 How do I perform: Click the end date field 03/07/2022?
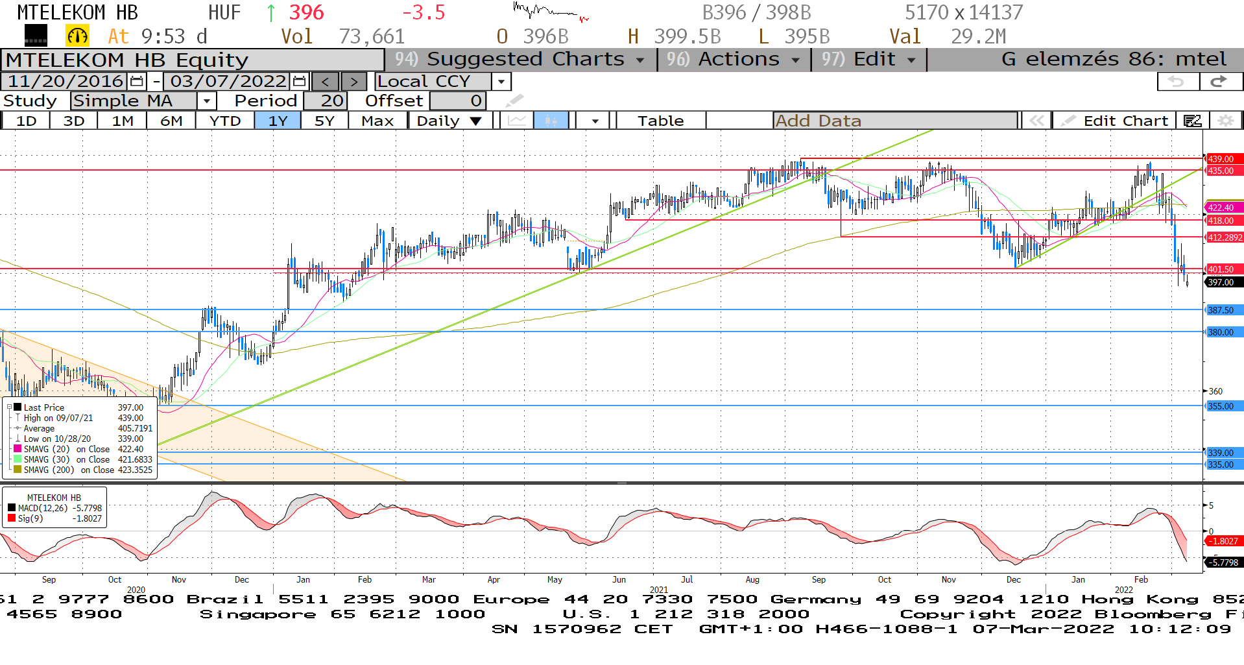[x=228, y=82]
